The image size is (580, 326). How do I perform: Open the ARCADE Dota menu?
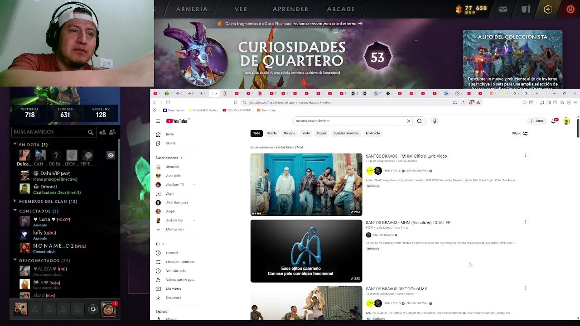point(341,9)
